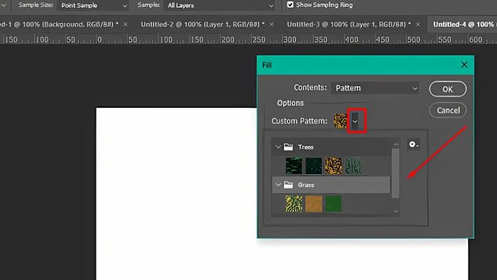Open the pattern picker gear settings menu
497x280 pixels.
414,144
